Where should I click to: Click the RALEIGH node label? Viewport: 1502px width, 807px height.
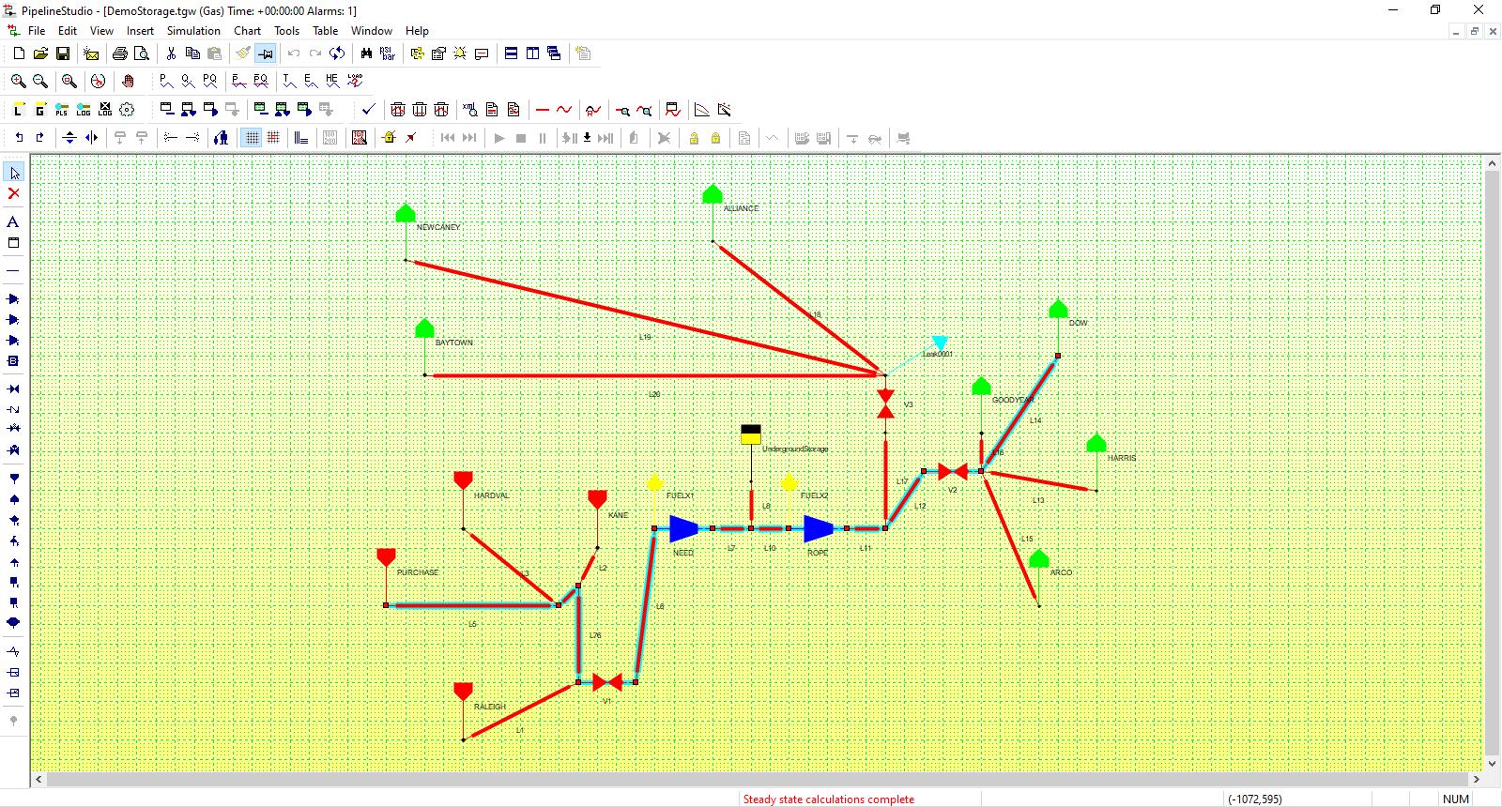pyautogui.click(x=490, y=707)
